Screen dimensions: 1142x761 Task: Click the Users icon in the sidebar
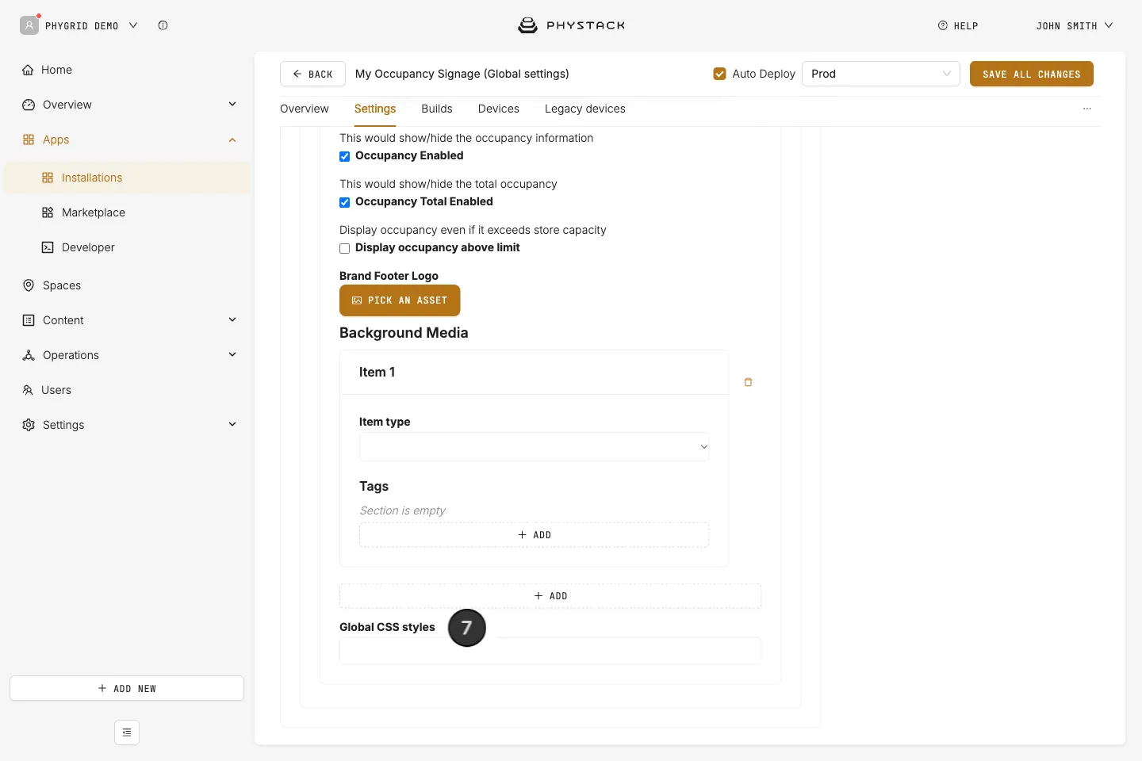click(29, 390)
